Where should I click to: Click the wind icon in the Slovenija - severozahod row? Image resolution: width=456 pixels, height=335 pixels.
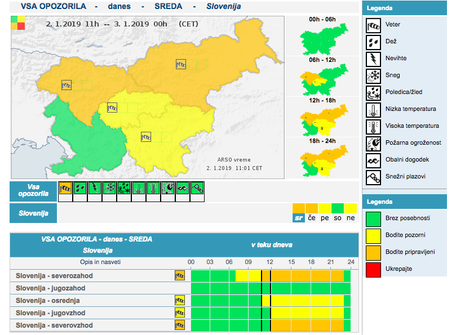pyautogui.click(x=180, y=276)
